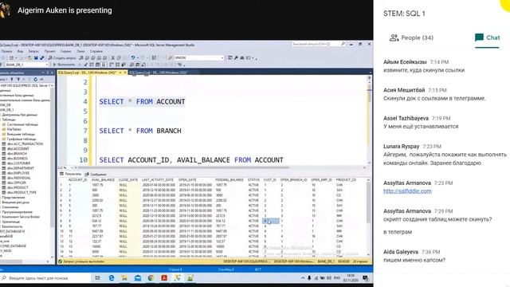Select the dbo.CUSTOMER table node
Screen dimensions: 510x287
(x=19, y=163)
